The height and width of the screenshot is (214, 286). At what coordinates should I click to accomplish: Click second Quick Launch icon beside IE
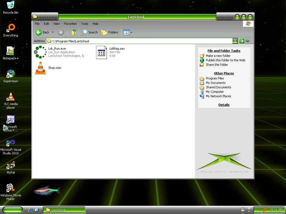click(x=37, y=210)
